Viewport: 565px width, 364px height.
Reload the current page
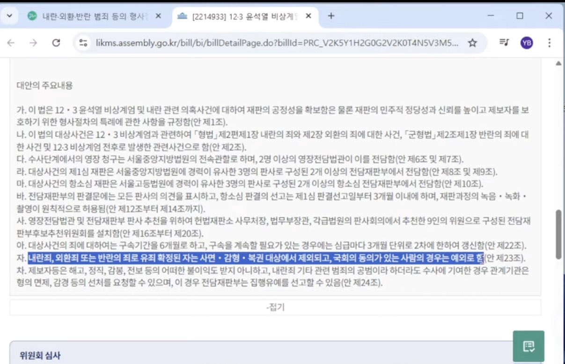(57, 43)
